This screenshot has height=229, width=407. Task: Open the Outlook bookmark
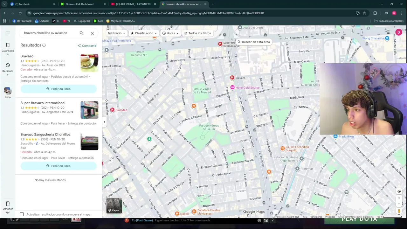(42, 21)
